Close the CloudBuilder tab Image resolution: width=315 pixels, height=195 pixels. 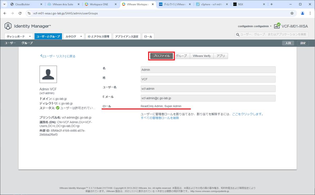41,4
